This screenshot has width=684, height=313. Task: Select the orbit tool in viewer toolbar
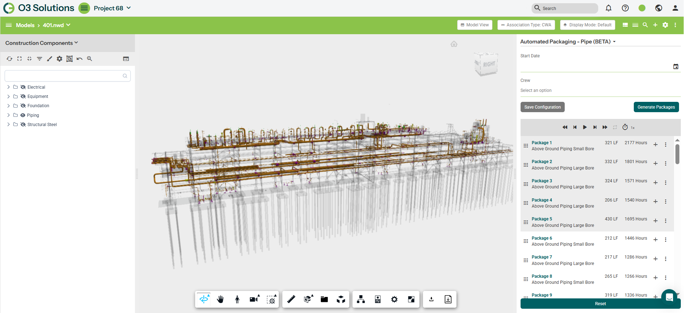204,299
